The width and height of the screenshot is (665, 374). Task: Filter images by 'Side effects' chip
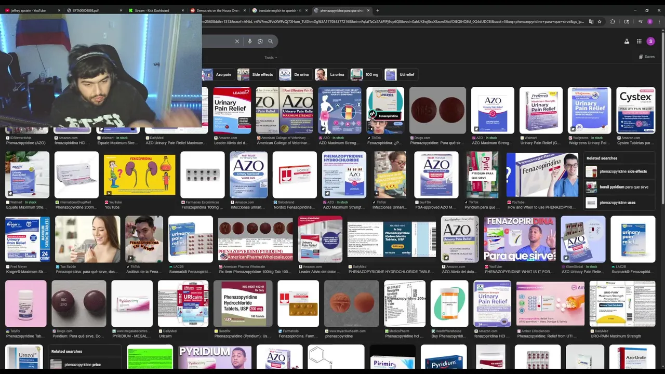point(256,74)
